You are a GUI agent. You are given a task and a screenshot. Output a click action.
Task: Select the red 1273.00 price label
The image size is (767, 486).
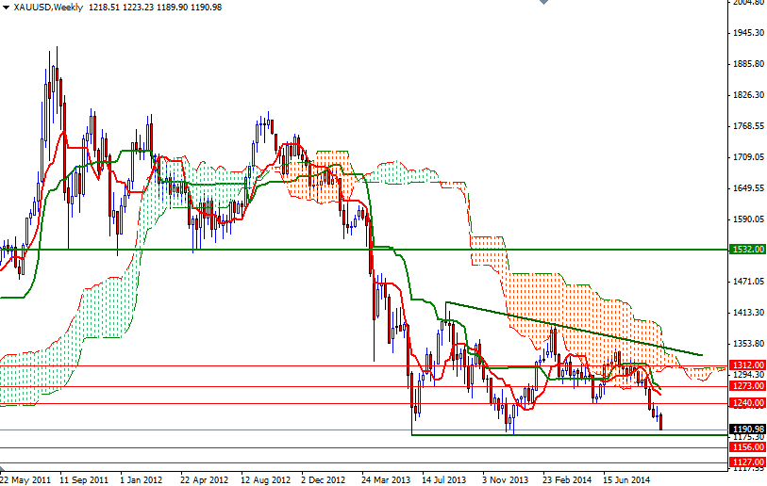pyautogui.click(x=746, y=385)
